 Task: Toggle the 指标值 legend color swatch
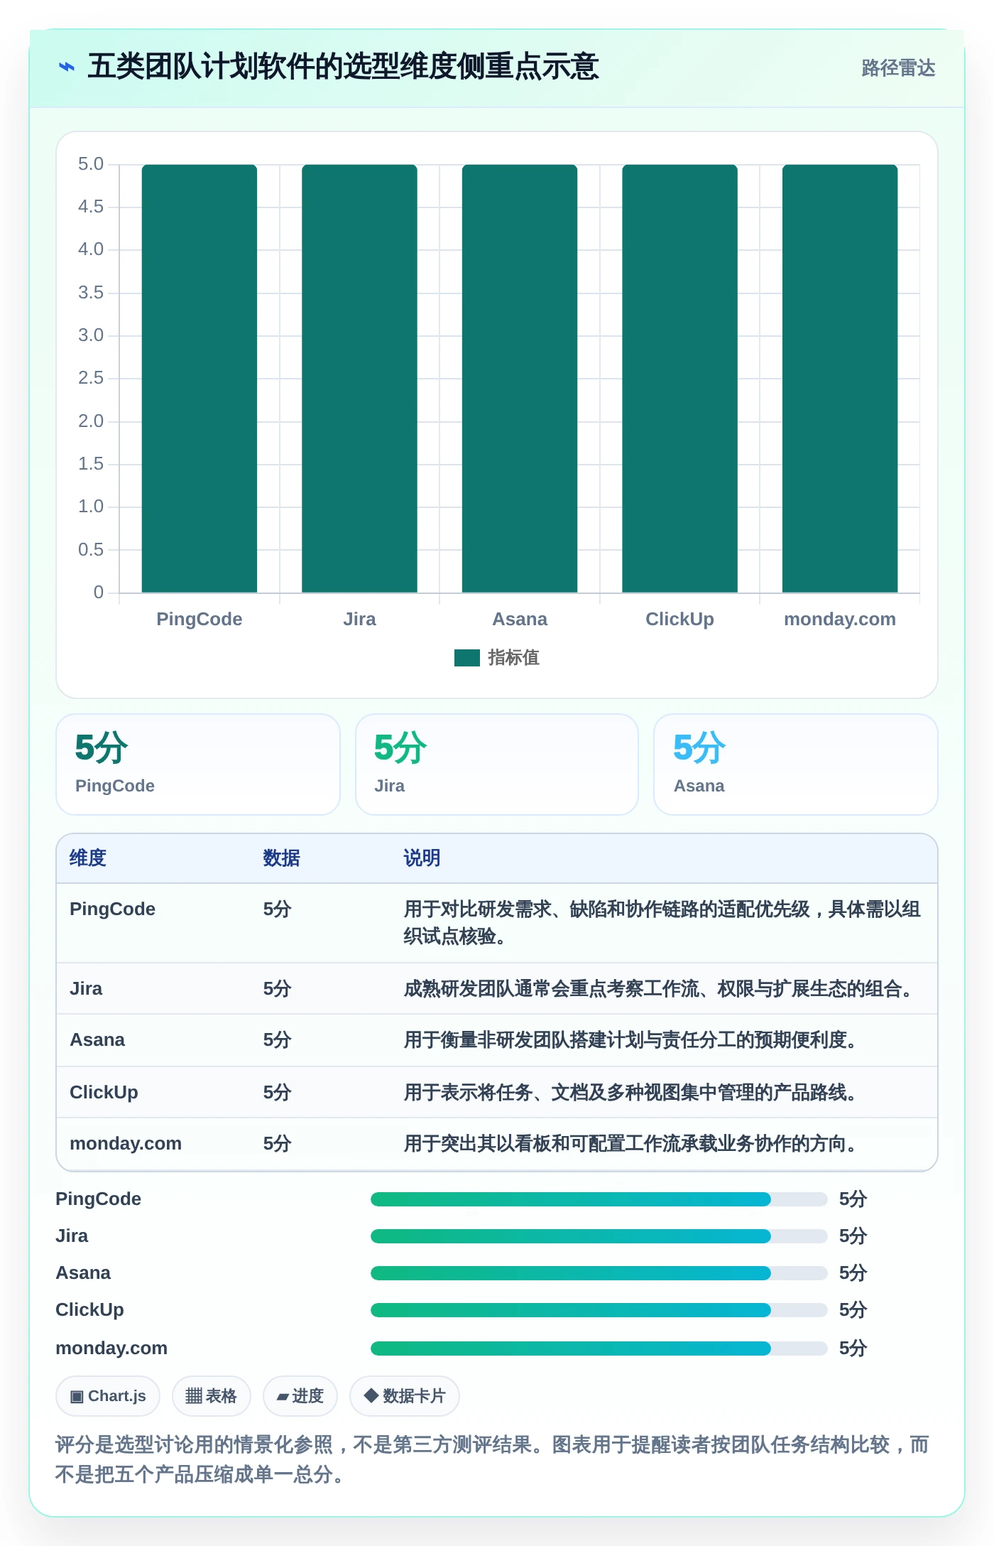click(467, 658)
